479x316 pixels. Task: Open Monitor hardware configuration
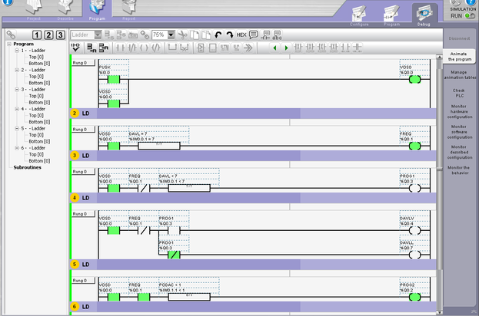pos(460,111)
